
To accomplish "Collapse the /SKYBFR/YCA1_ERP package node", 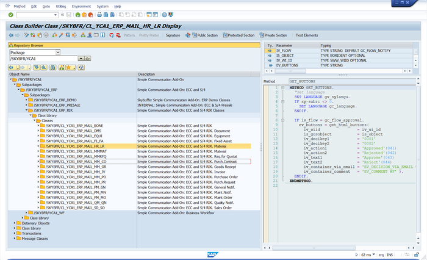I will pyautogui.click(x=18, y=90).
